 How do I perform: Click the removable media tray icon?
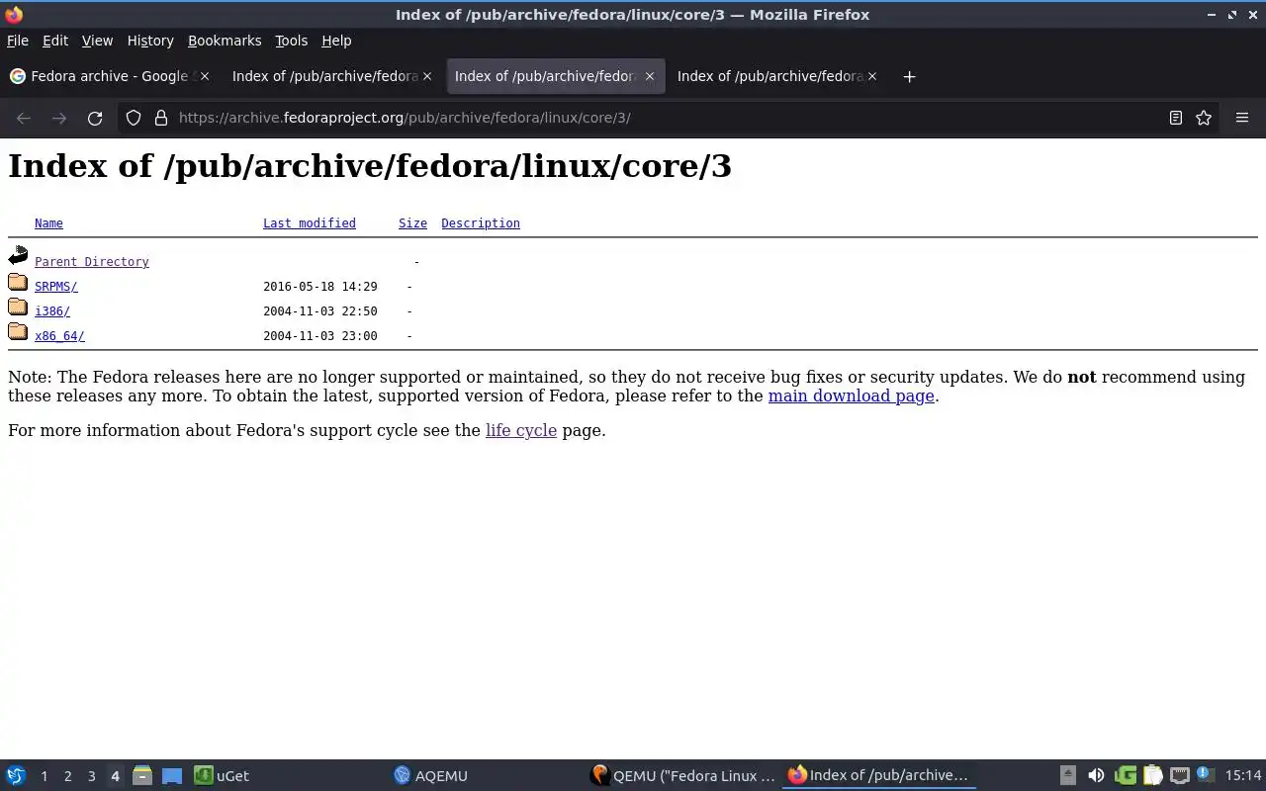click(x=1068, y=775)
